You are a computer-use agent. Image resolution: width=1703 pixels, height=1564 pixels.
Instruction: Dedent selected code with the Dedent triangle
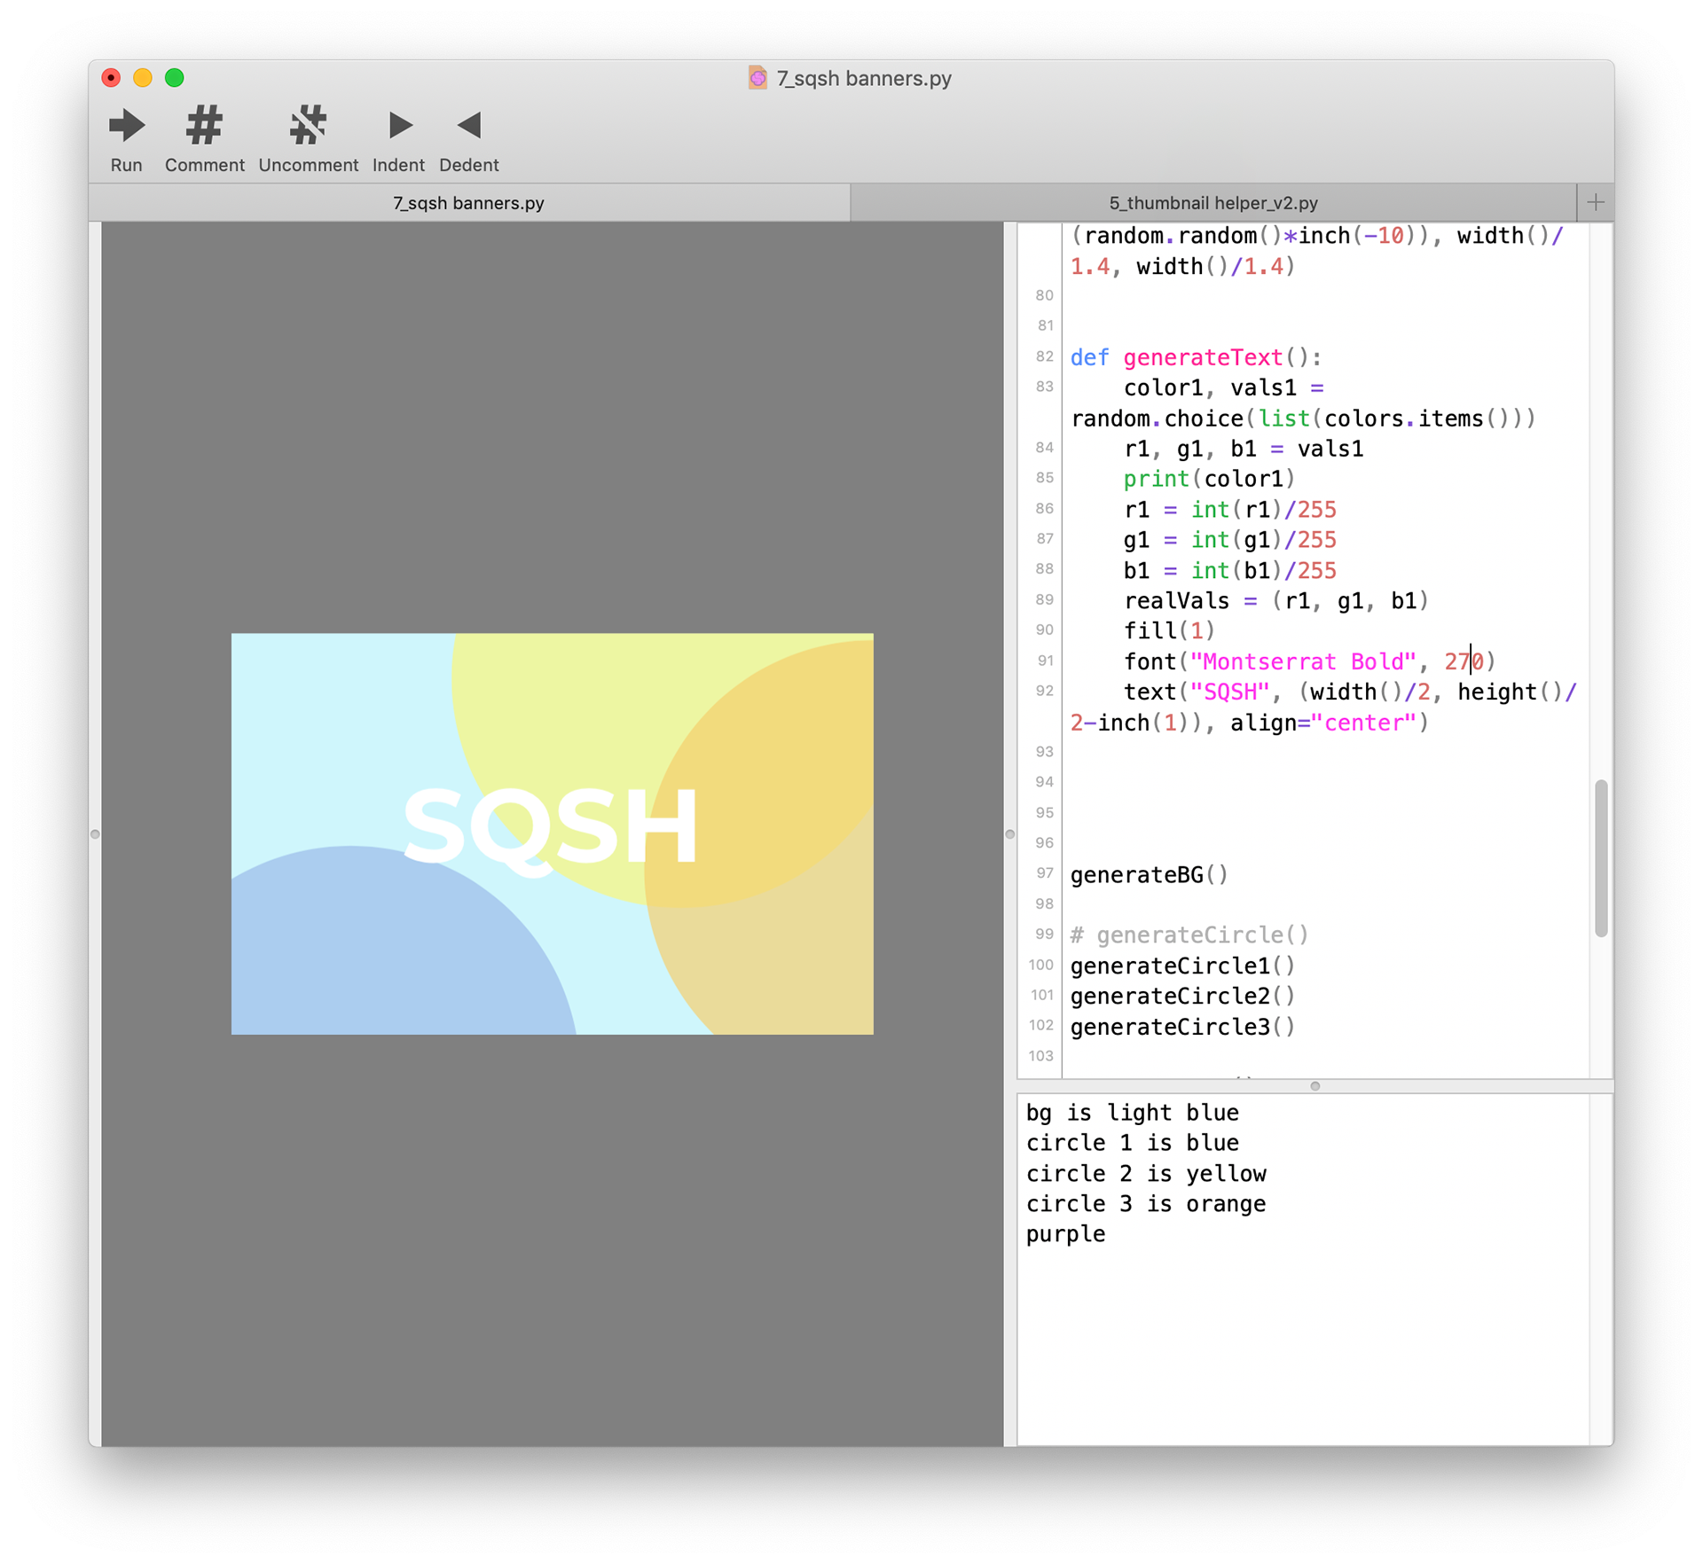coord(469,126)
